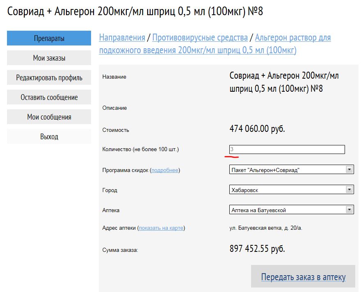Expand the Программа скидок dropdown
This screenshot has height=292, width=361.
pyautogui.click(x=292, y=170)
